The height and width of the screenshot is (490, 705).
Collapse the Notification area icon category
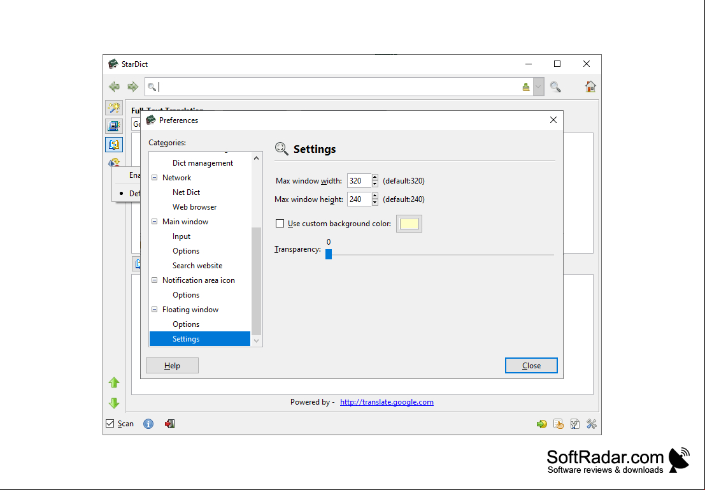[155, 280]
